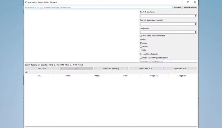Click the Depth (0=seed only): label

(x=147, y=12)
